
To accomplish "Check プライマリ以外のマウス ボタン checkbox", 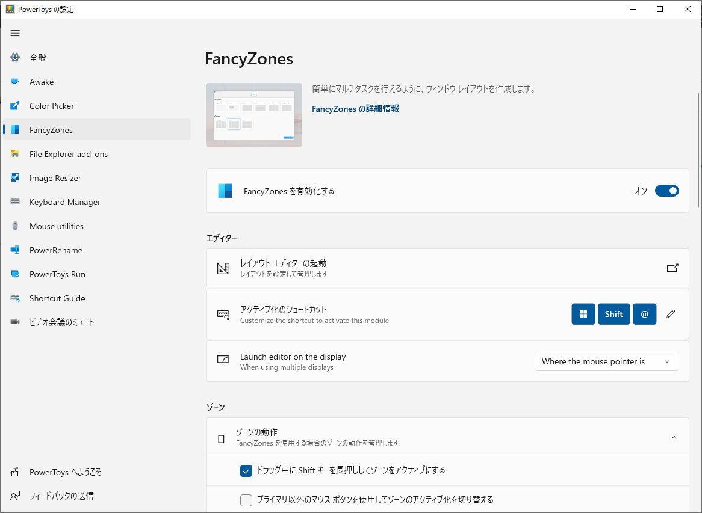I will tap(246, 500).
